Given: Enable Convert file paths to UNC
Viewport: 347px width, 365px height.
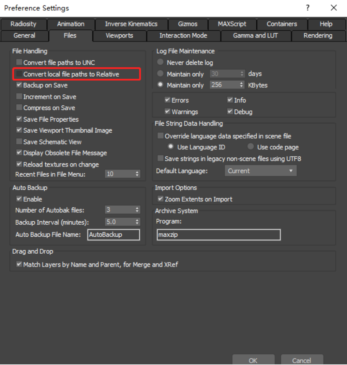Looking at the screenshot, I should point(19,62).
